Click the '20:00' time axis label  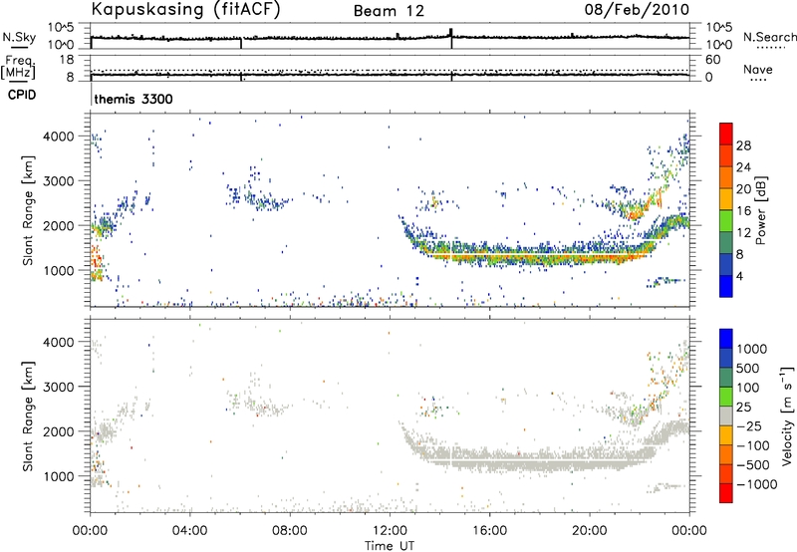[x=589, y=531]
